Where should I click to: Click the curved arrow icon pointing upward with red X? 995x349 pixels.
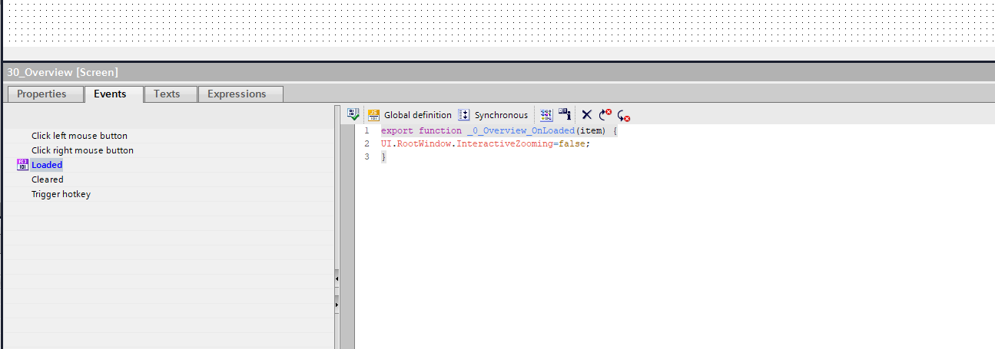(605, 115)
